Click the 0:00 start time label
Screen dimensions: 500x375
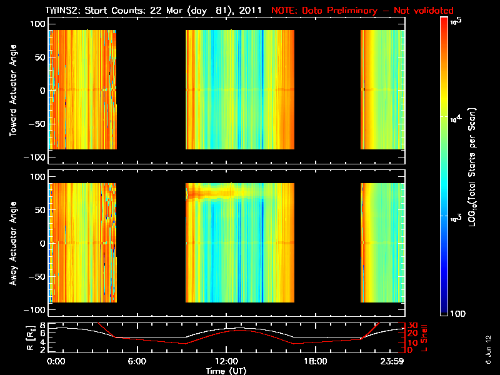[56, 362]
